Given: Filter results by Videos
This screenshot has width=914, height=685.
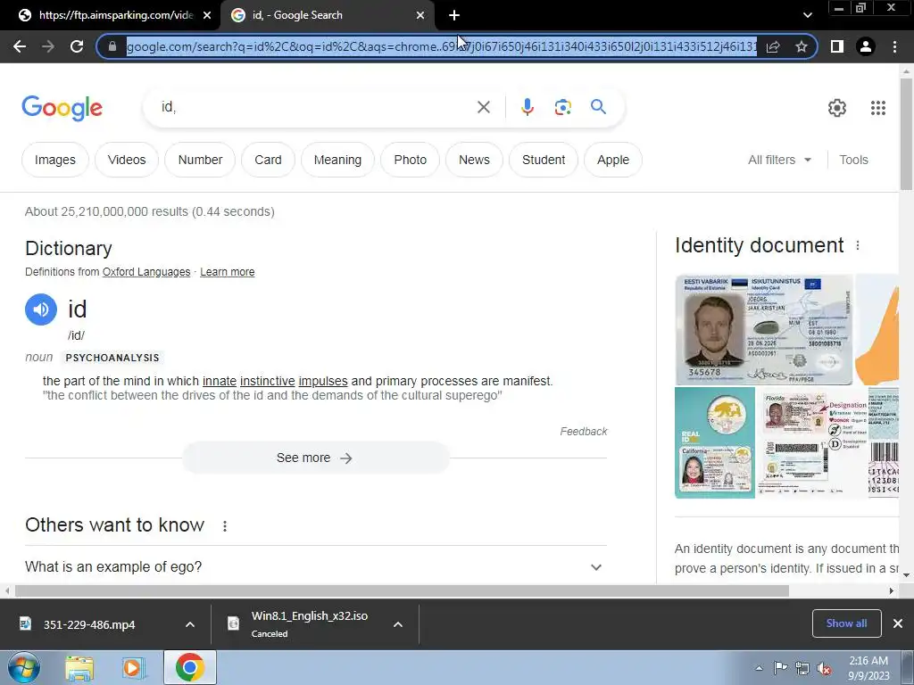Looking at the screenshot, I should tap(127, 160).
